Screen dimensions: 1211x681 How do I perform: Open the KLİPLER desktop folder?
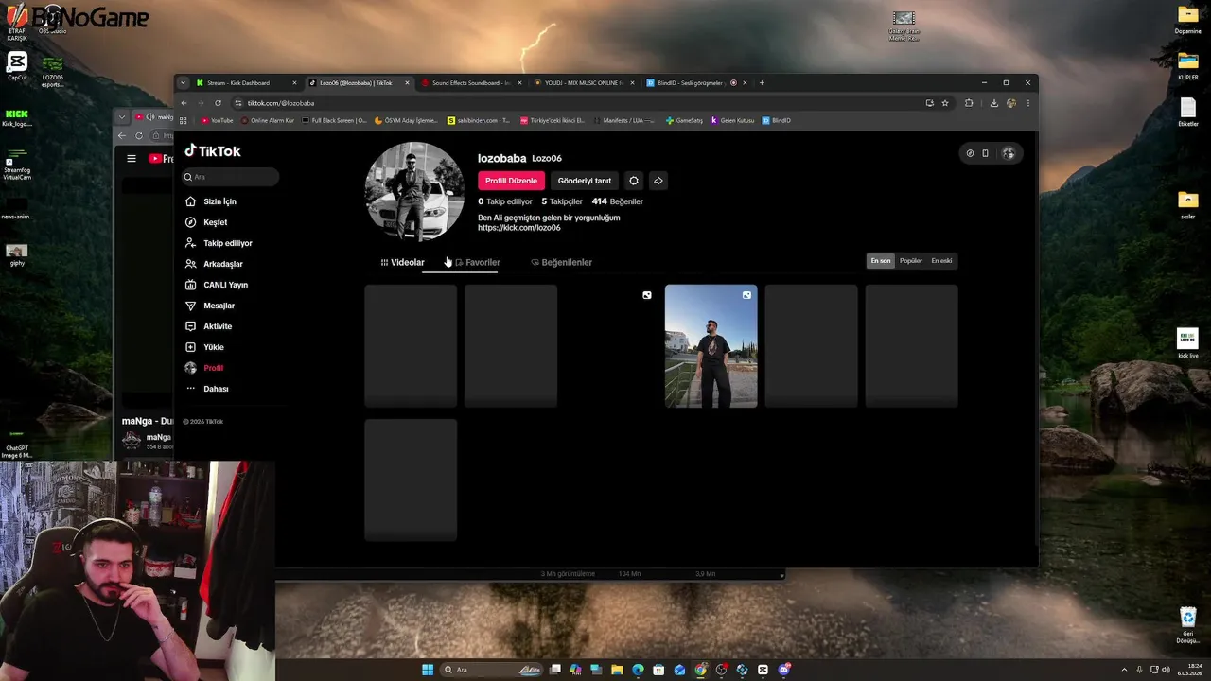click(x=1188, y=65)
